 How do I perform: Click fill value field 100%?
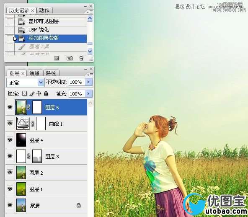77,94
